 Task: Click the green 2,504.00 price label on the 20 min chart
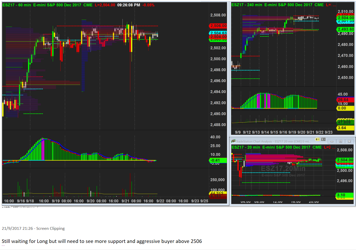pos(345,160)
